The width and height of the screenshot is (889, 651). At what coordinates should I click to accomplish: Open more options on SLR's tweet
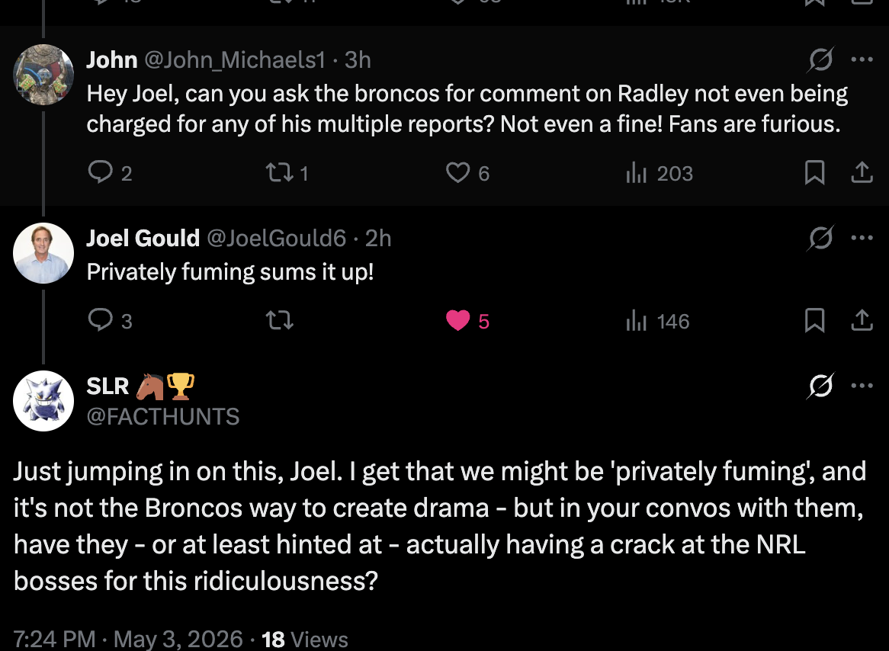862,386
